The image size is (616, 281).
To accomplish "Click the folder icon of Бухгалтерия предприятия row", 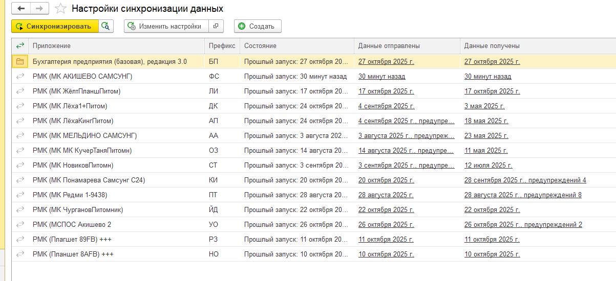I will (20, 62).
